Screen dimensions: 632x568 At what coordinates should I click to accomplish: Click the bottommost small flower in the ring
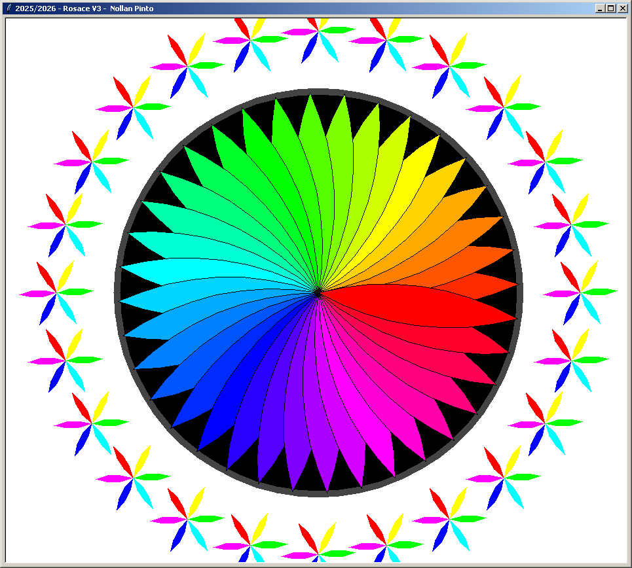tap(318, 554)
